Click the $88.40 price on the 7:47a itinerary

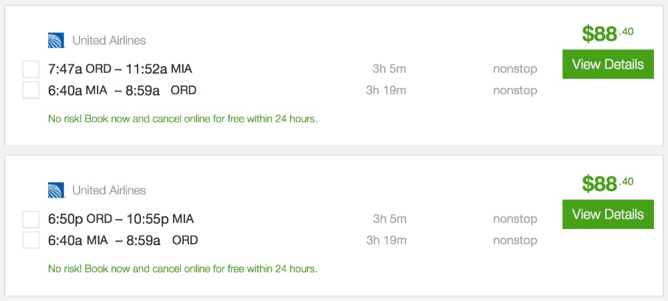click(x=607, y=33)
